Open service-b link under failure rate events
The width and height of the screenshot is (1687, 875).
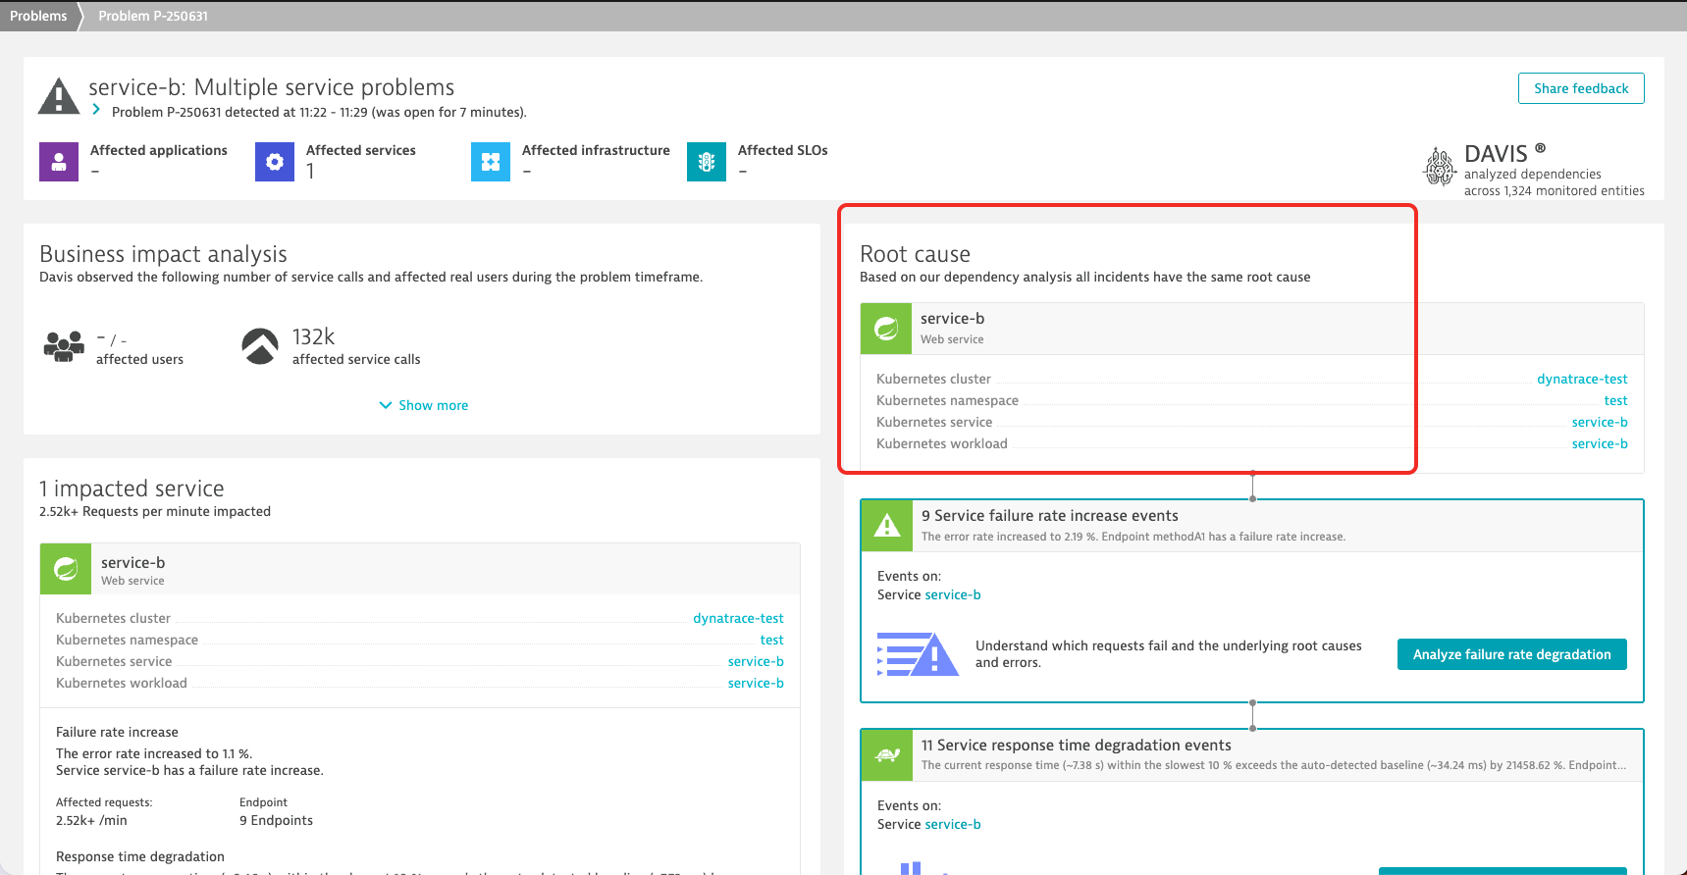[x=953, y=594]
